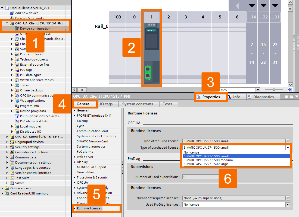The image size is (299, 217).
Task: Click the Card Reader/USB memory icon
Action: (7, 193)
